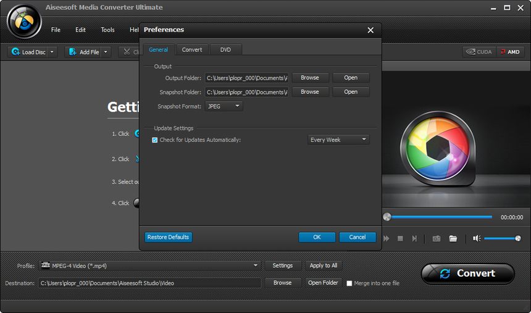Browse for the Snapshot Folder
Screen dimensions: 531x313
click(x=310, y=92)
